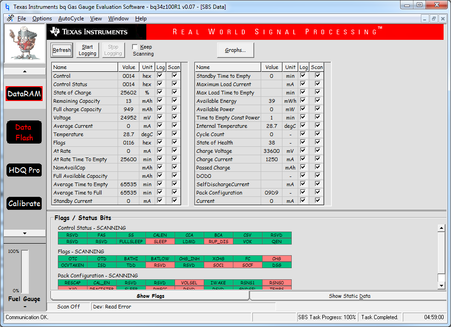Viewport: 451px width, 327px height.
Task: Click the Scan Off status field
Action: 69,307
